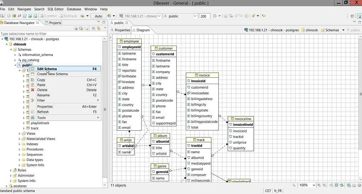Toggle link with editor icon in Navigator

point(99,28)
